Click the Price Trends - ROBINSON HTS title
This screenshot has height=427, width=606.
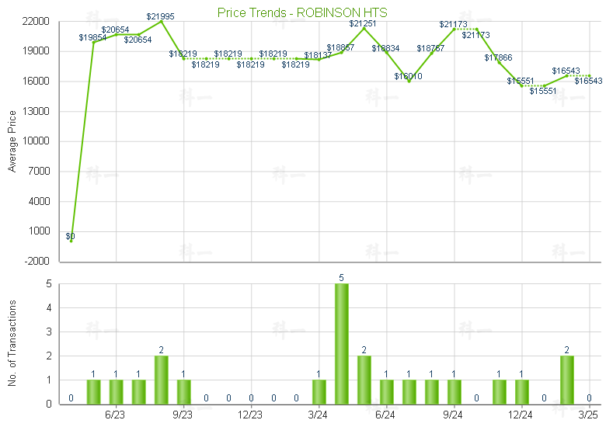click(x=302, y=12)
